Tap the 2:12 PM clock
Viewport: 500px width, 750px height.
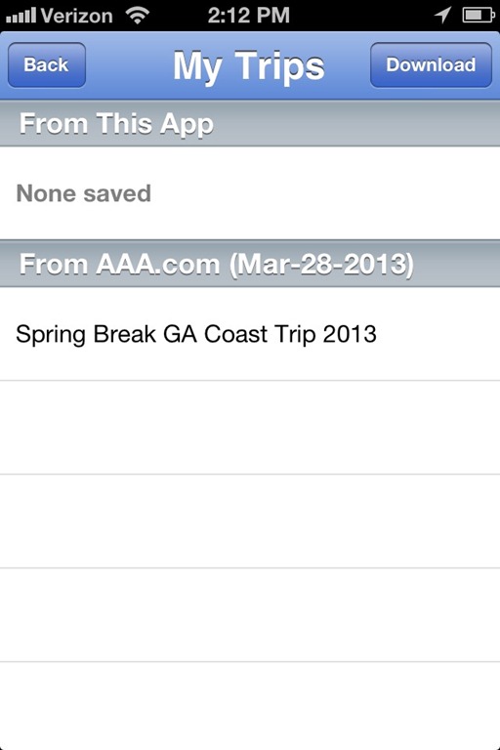coord(249,16)
